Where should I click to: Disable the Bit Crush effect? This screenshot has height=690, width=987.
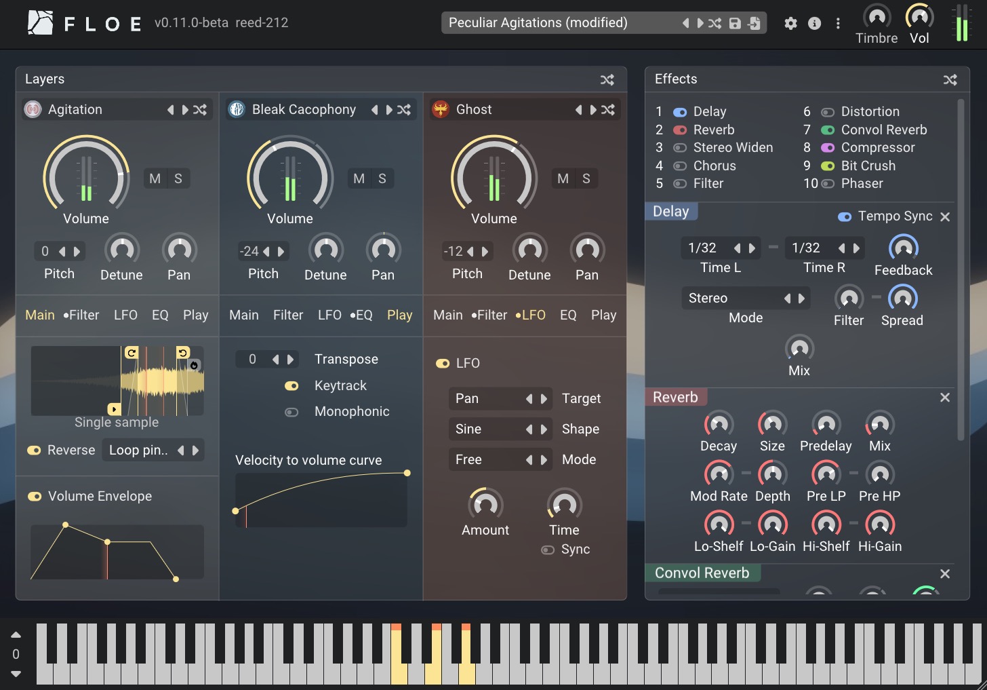(828, 166)
